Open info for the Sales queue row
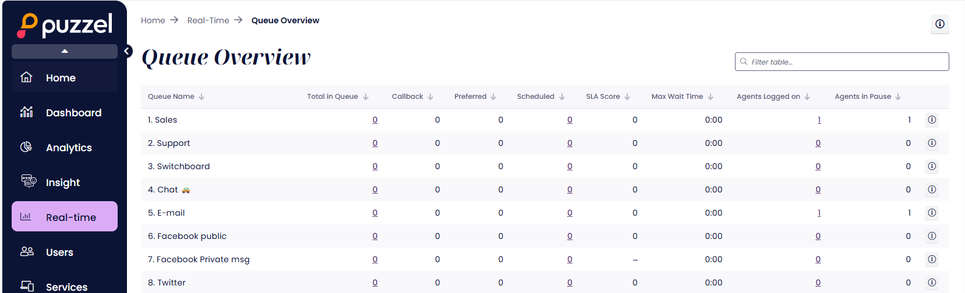 tap(932, 120)
